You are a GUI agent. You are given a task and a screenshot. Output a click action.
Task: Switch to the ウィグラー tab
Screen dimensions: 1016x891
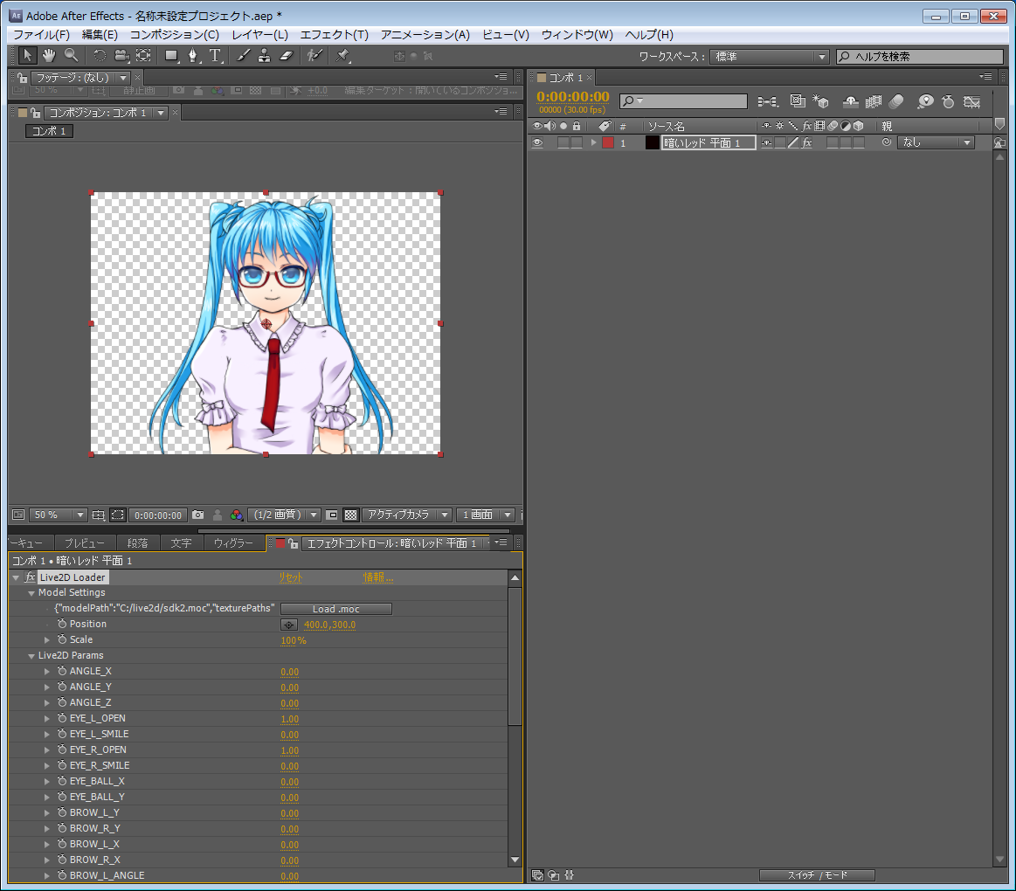pos(233,543)
